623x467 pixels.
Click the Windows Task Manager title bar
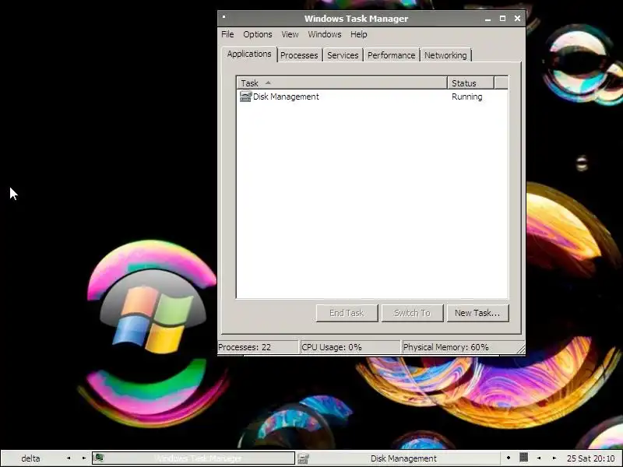coord(356,19)
